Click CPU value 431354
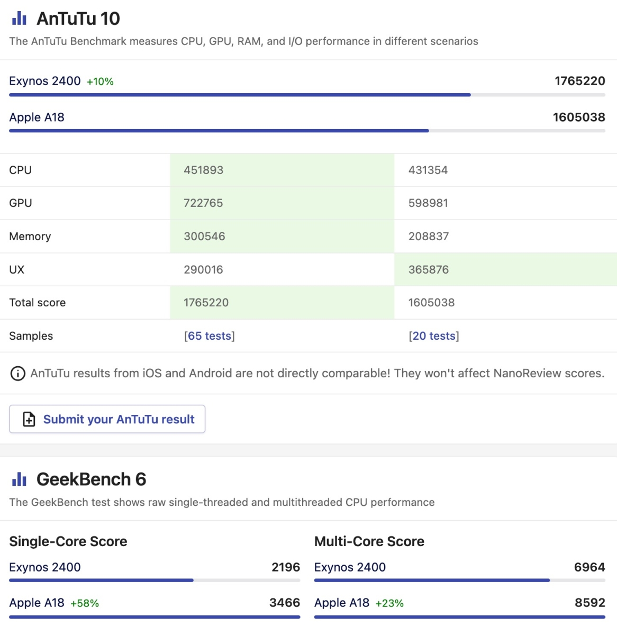Viewport: 617px width, 635px height. pos(428,170)
